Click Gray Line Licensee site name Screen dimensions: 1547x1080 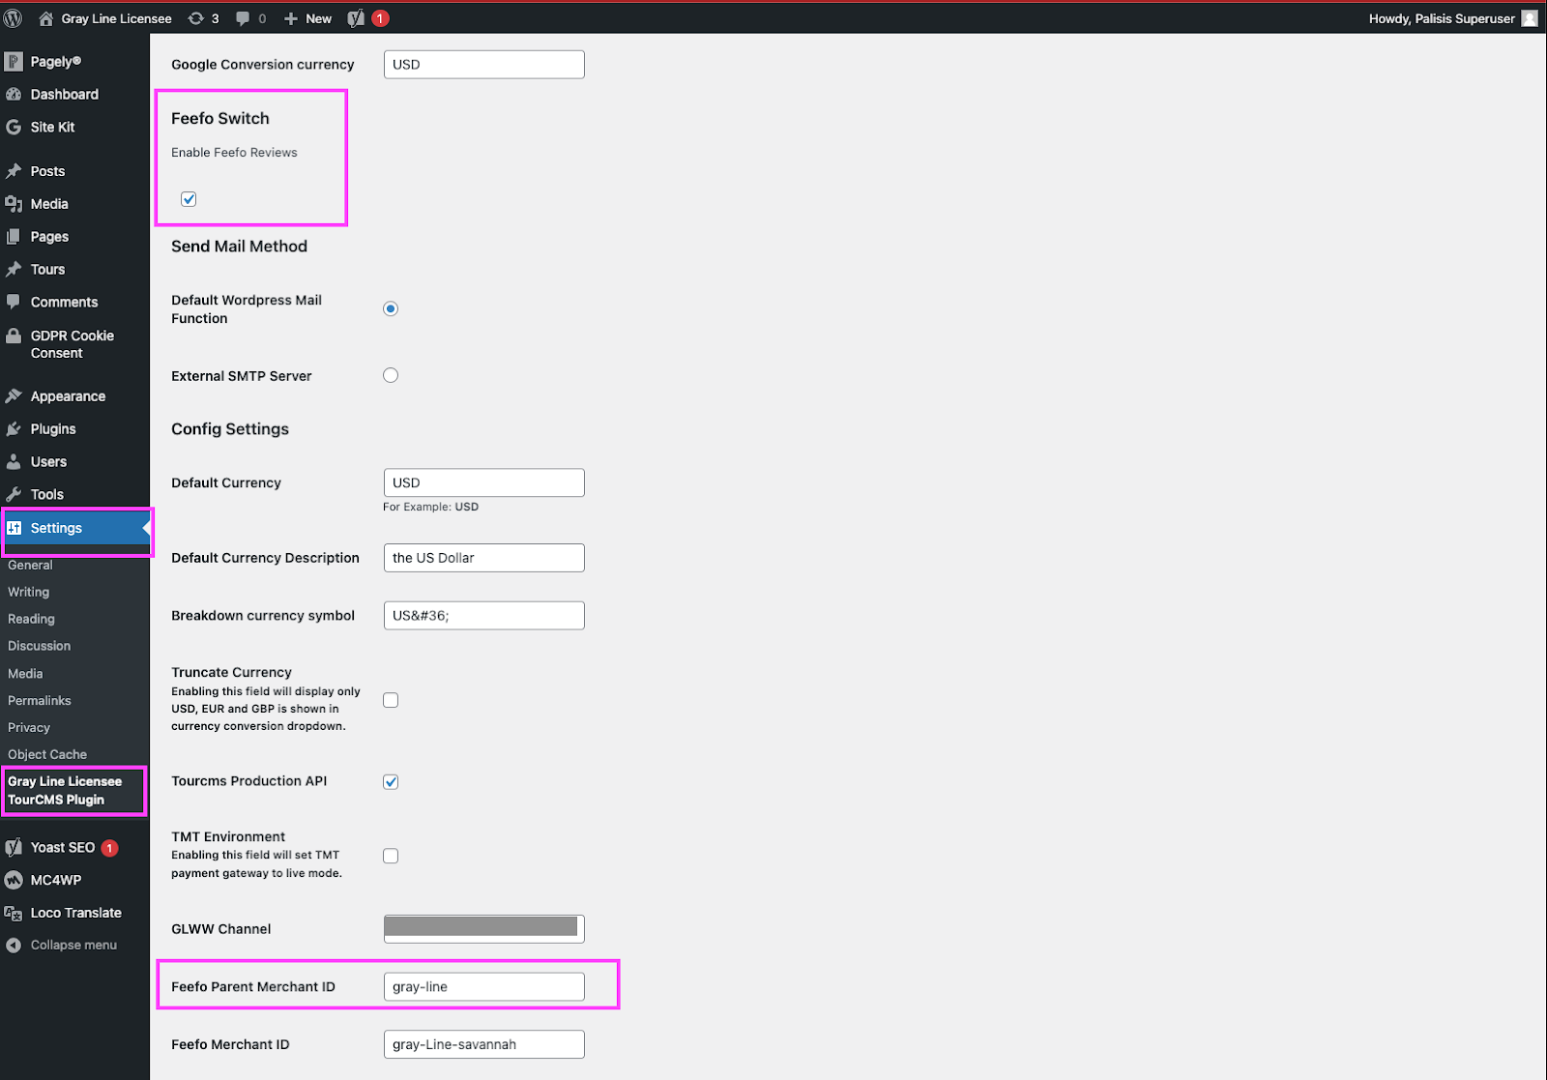click(117, 18)
